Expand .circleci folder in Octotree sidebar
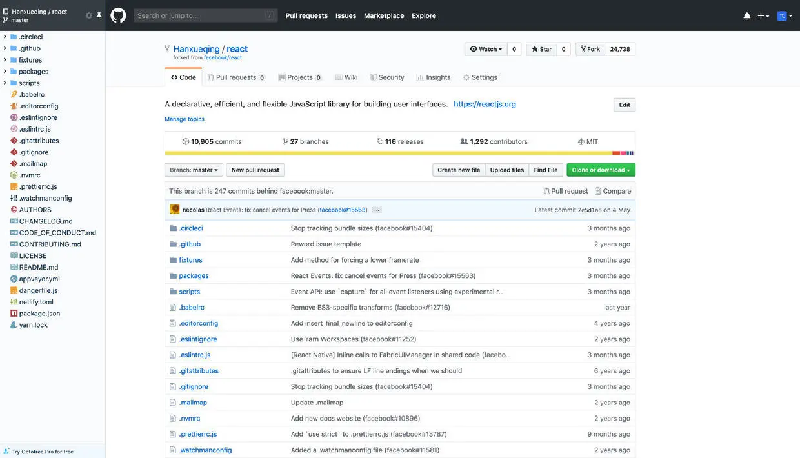The height and width of the screenshot is (458, 800). (x=5, y=37)
